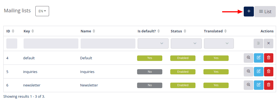This screenshot has width=278, height=101.
Task: Open magnifier view for Newsletter row
Action: tap(249, 85)
